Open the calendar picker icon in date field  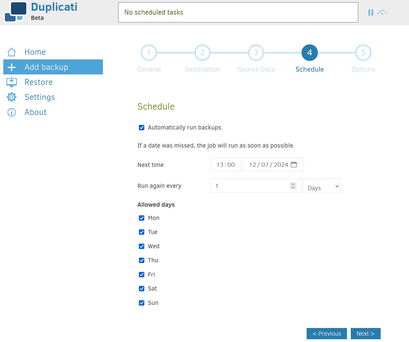tap(294, 165)
